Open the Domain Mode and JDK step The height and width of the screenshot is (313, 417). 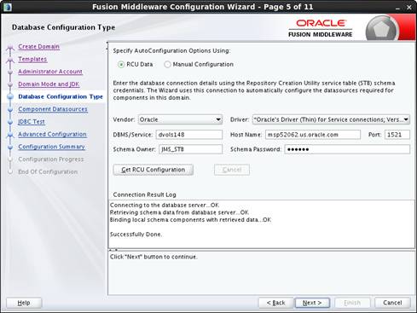click(x=49, y=84)
